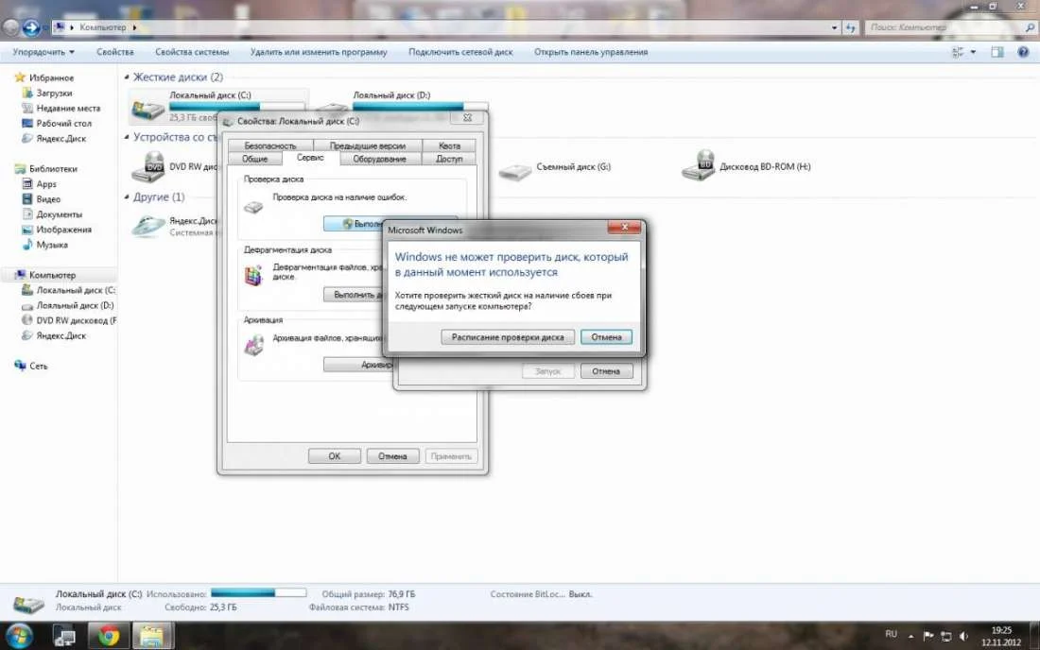Click Открыть панель управления
Screen dimensions: 1040x650
coord(591,52)
